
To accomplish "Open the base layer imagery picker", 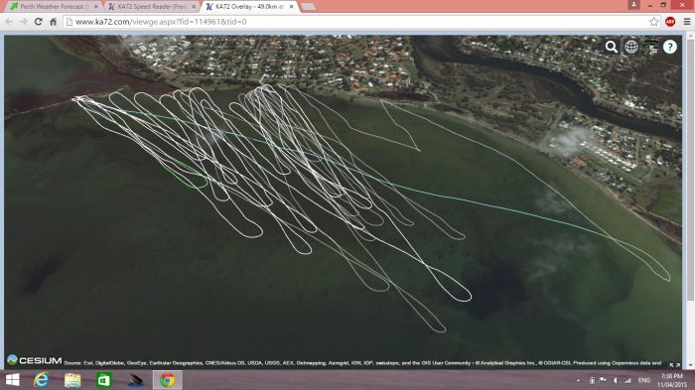I will coord(650,47).
